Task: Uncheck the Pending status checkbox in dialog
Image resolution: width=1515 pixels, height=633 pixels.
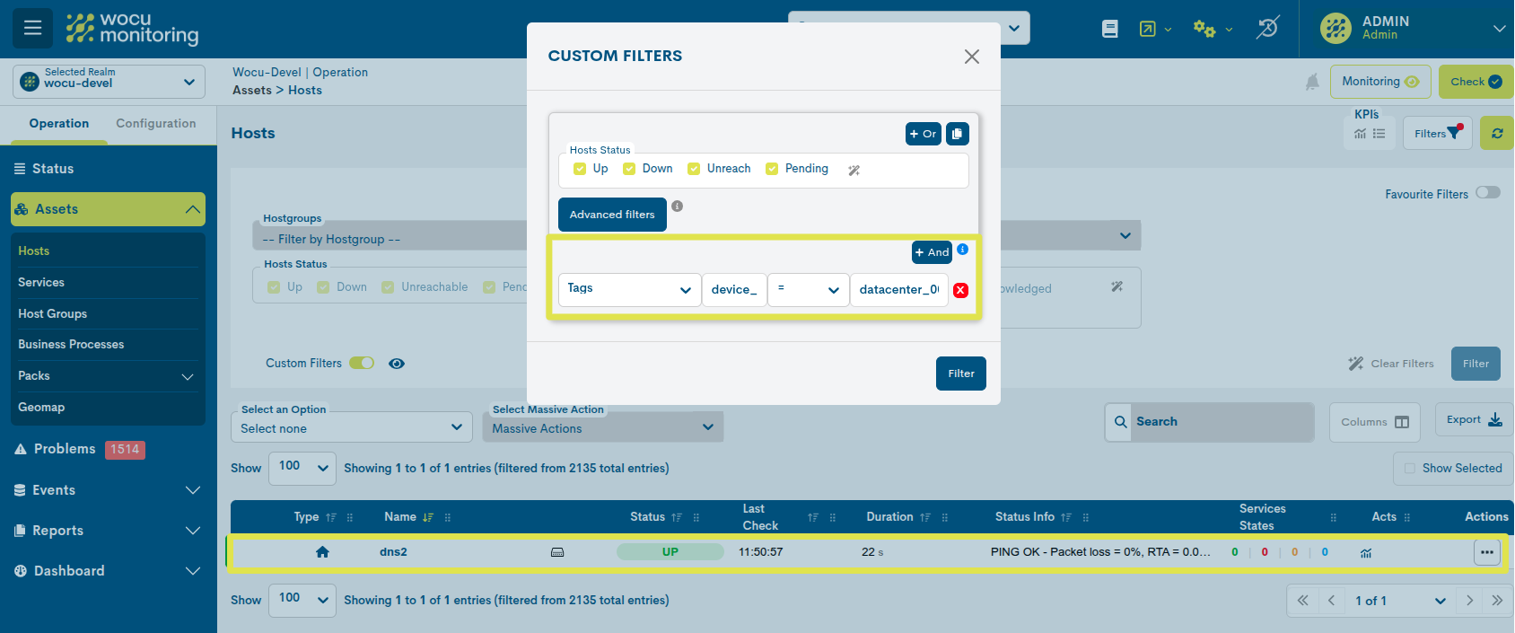Action: pyautogui.click(x=772, y=169)
